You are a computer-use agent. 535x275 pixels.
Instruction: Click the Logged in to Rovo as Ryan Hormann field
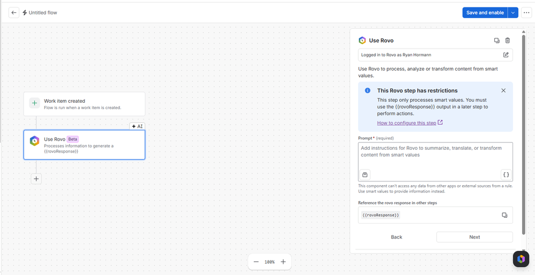tap(435, 55)
